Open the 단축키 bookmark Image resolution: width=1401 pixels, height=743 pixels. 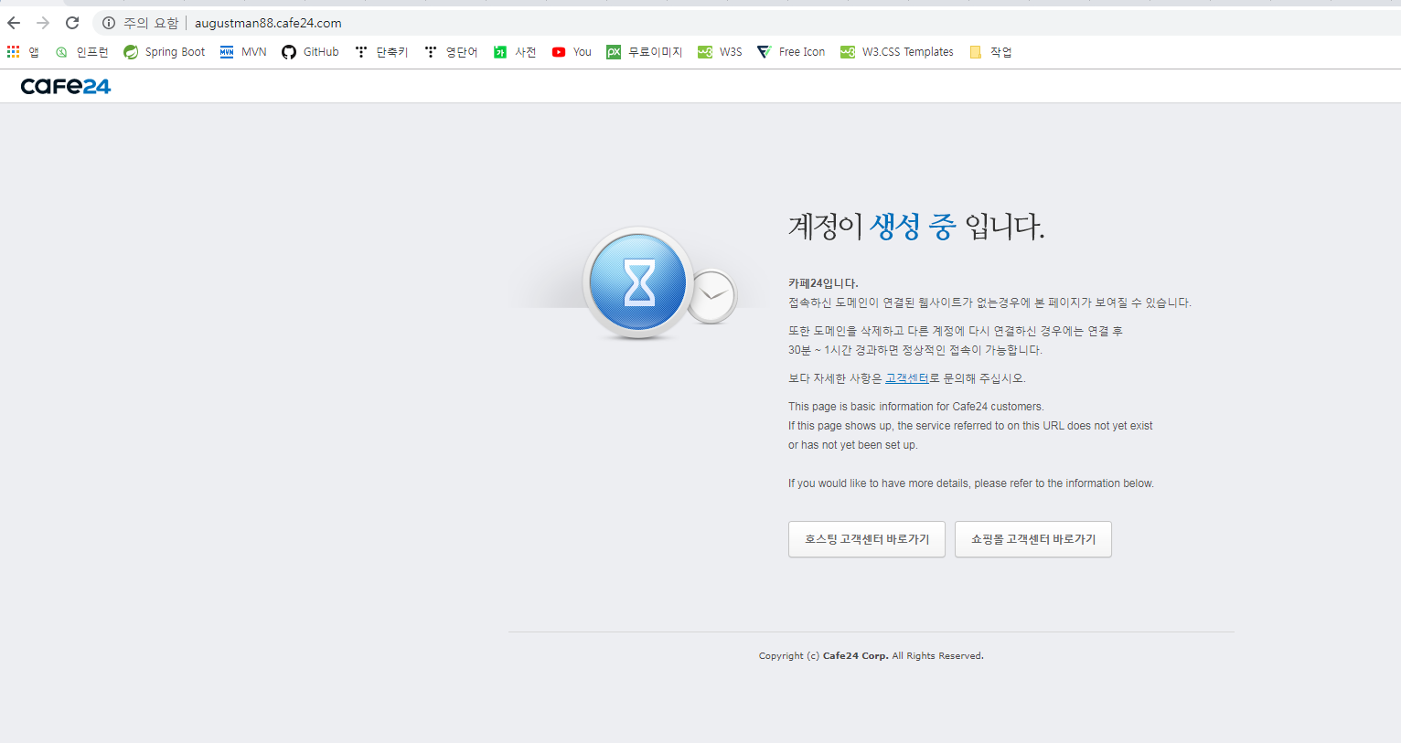click(381, 52)
